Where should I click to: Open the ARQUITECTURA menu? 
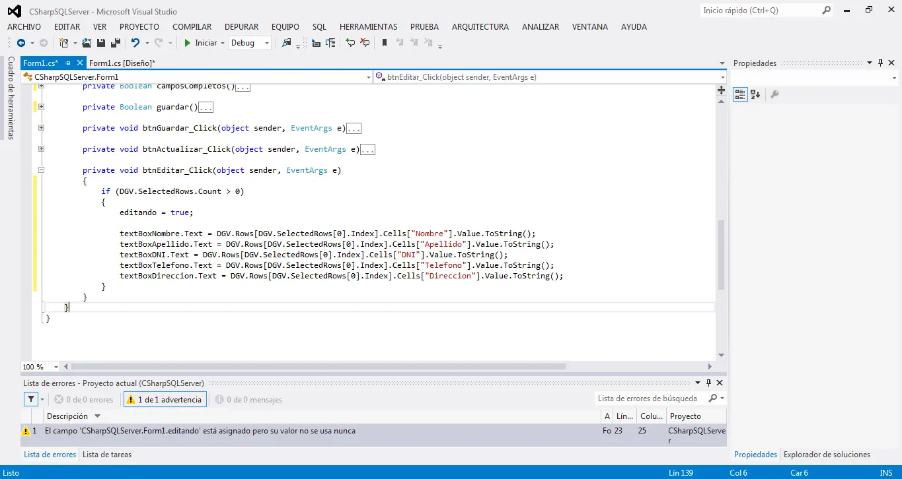(x=480, y=27)
